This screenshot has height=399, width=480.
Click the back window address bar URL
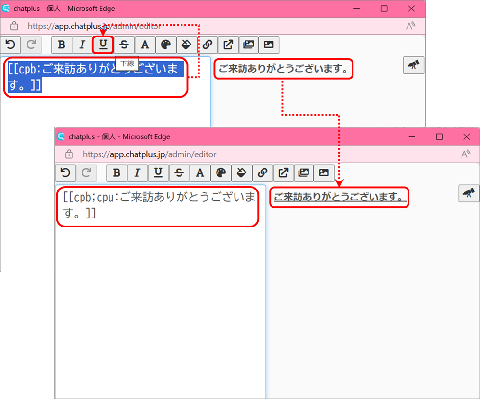[94, 27]
